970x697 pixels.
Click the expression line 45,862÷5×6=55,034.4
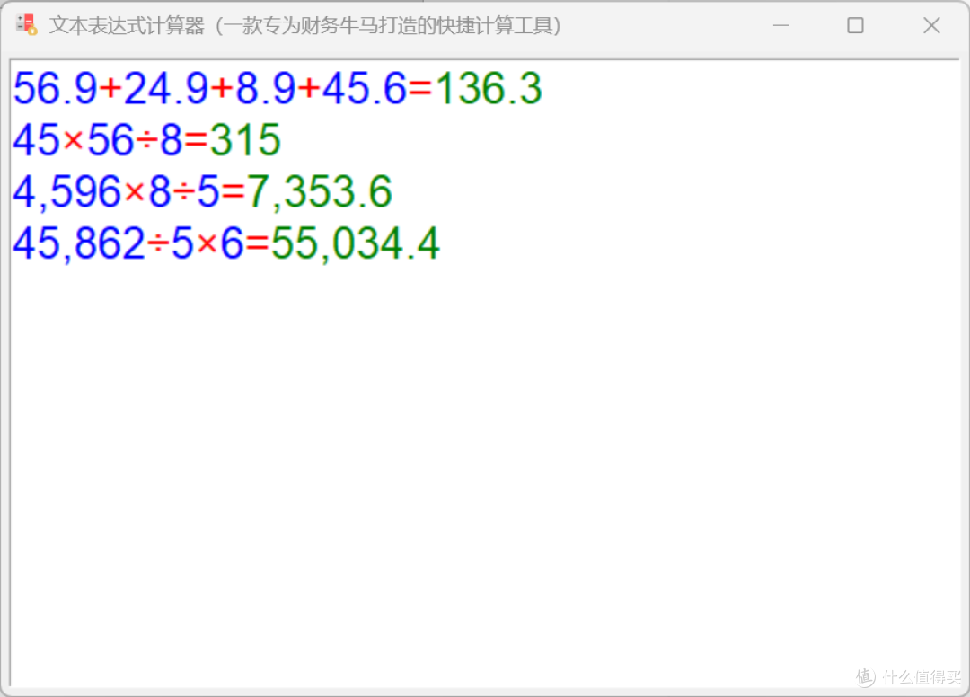226,243
